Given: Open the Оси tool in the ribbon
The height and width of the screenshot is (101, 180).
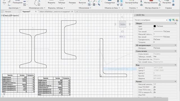Looking at the screenshot, I should click(x=4, y=3).
